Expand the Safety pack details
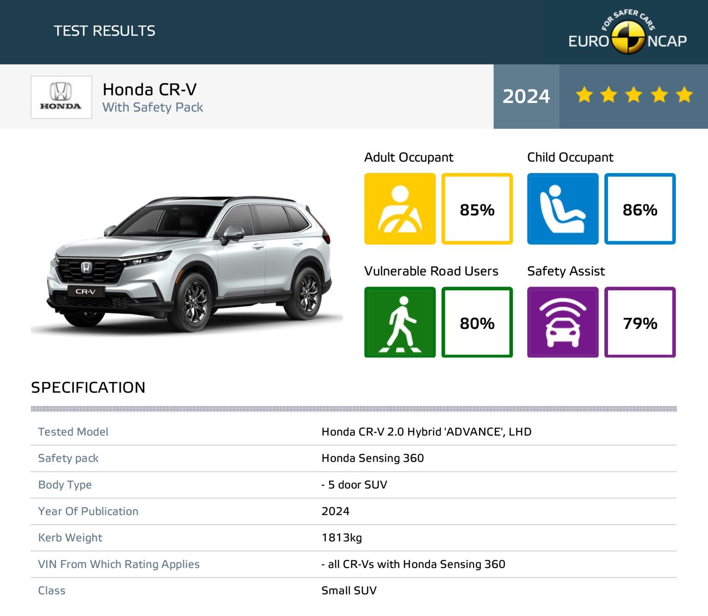Image resolution: width=708 pixels, height=616 pixels. 68,458
